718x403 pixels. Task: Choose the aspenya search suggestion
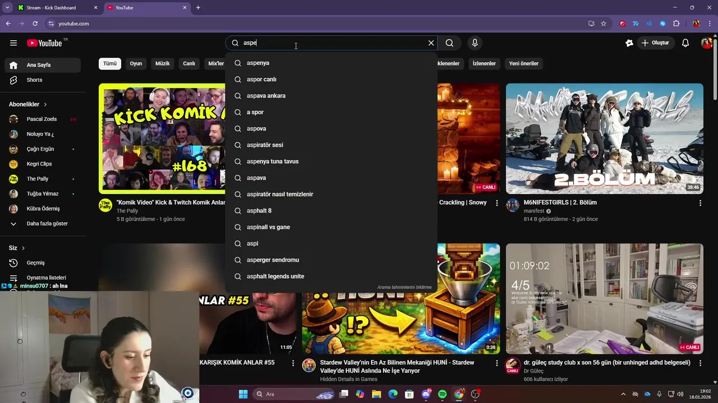332,63
